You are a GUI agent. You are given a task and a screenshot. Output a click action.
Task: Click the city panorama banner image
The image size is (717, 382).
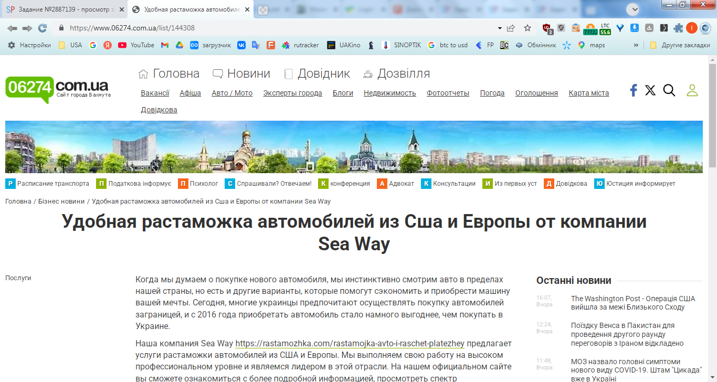tap(354, 147)
